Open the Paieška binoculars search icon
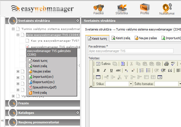Viewport: 181px width, 127px height. 98,10
